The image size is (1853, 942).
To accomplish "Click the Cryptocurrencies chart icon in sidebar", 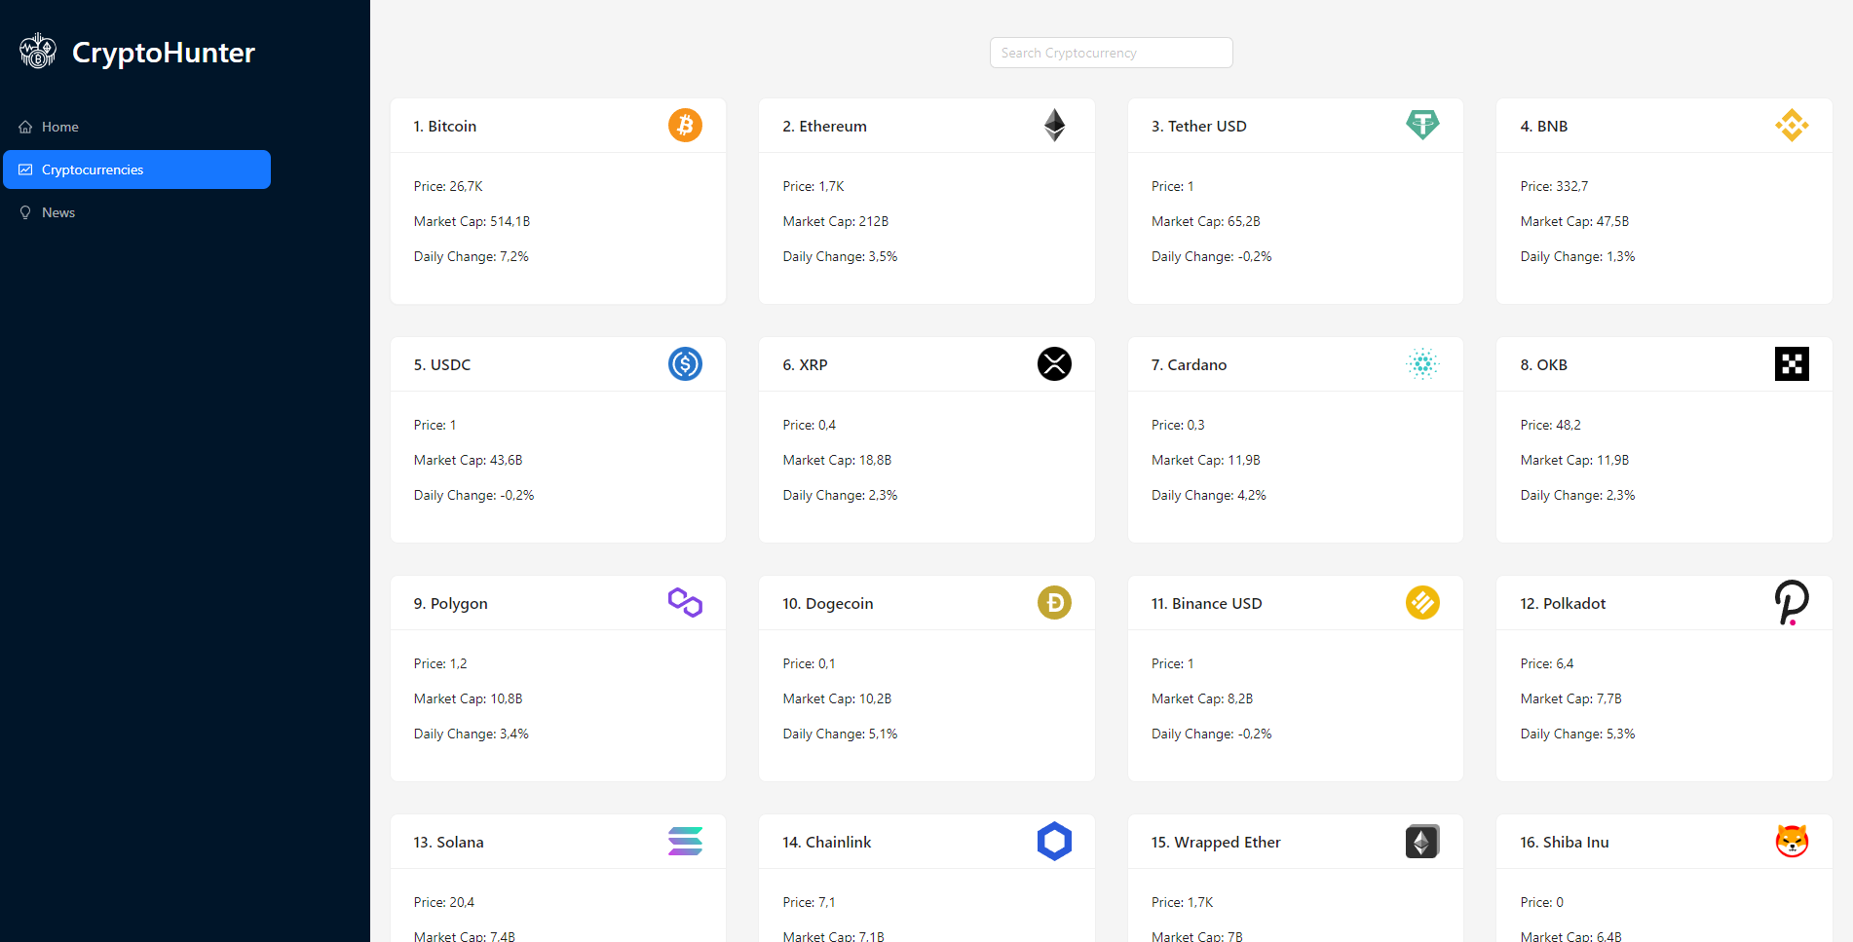I will coord(25,170).
